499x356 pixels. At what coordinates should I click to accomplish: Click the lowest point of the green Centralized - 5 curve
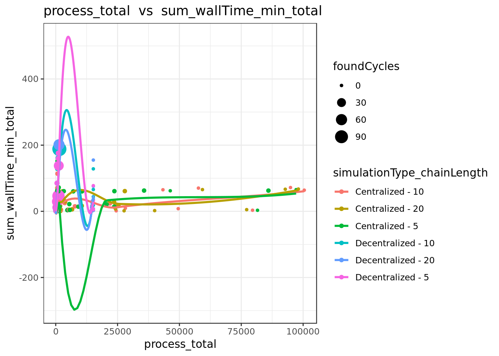coord(74,309)
